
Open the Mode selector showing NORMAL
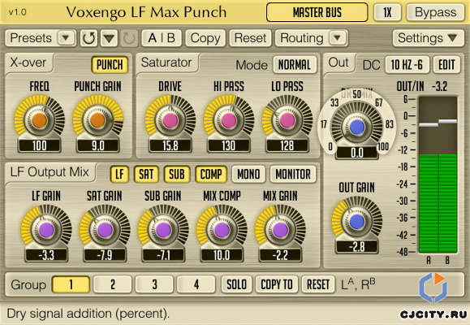[295, 64]
